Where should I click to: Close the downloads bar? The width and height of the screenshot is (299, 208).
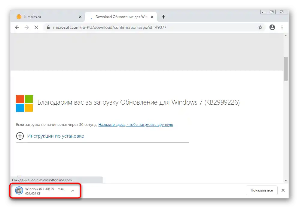click(x=283, y=190)
